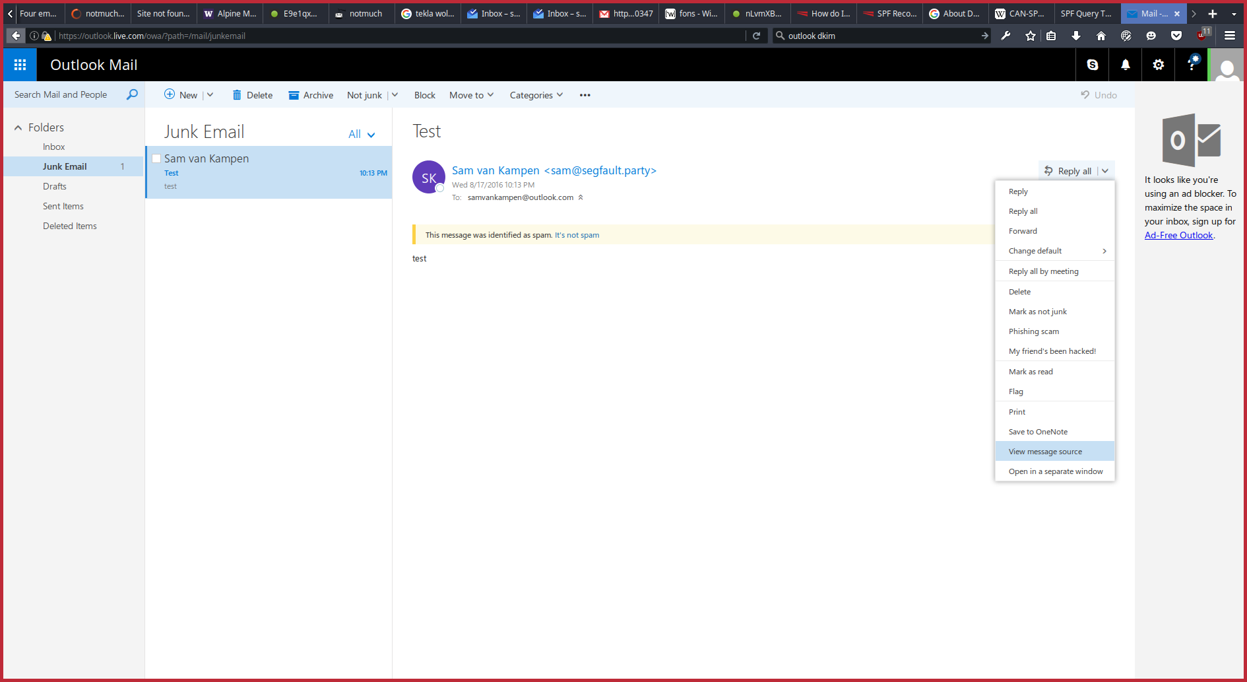
Task: Choose Phishing scam from the menu
Action: pos(1033,331)
